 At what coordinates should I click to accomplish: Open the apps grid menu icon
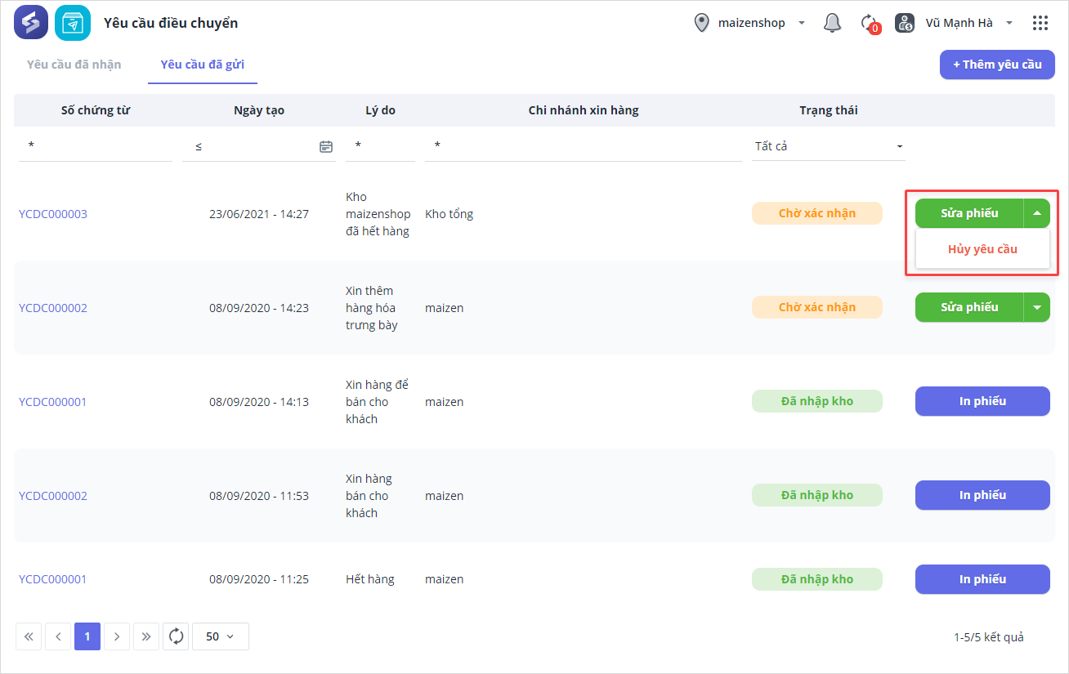coord(1040,23)
